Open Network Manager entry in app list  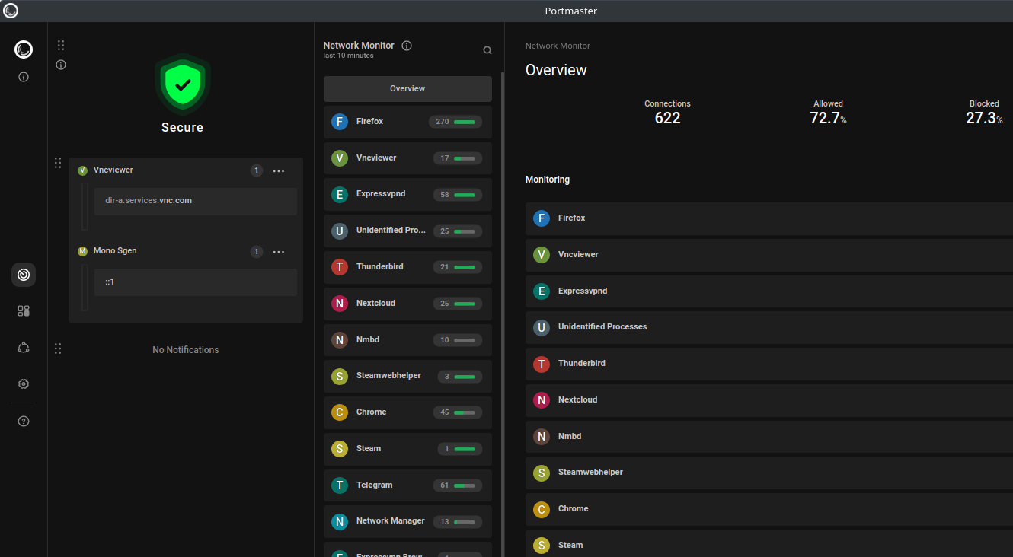tap(407, 521)
